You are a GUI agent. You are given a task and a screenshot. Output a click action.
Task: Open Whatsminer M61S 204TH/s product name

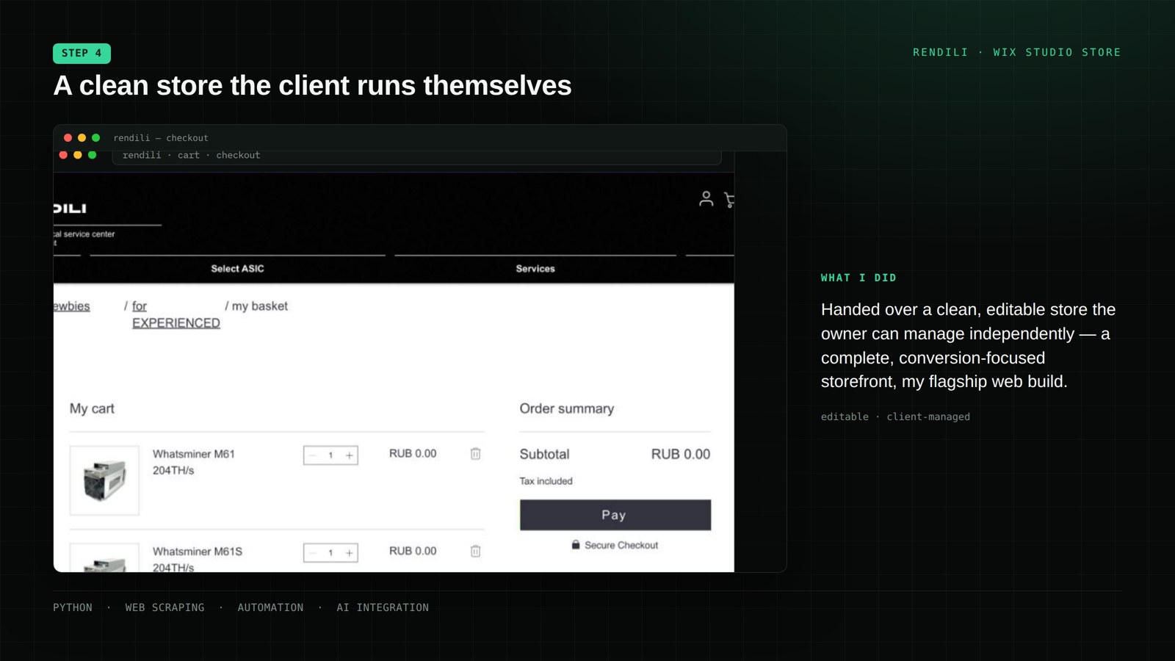pos(198,559)
